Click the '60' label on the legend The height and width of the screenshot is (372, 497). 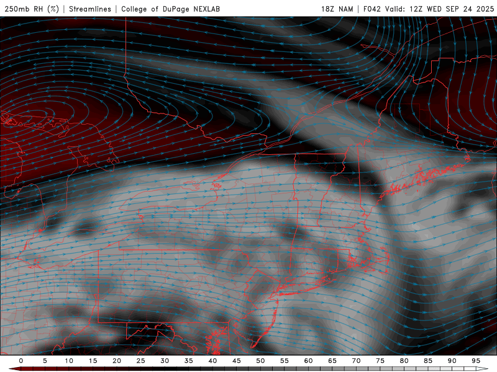tap(308, 361)
